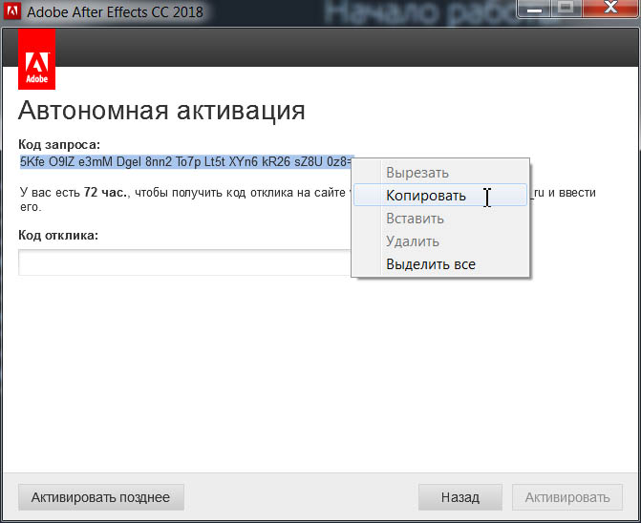Close the After Effects activation window
The height and width of the screenshot is (523, 641).
pos(610,8)
